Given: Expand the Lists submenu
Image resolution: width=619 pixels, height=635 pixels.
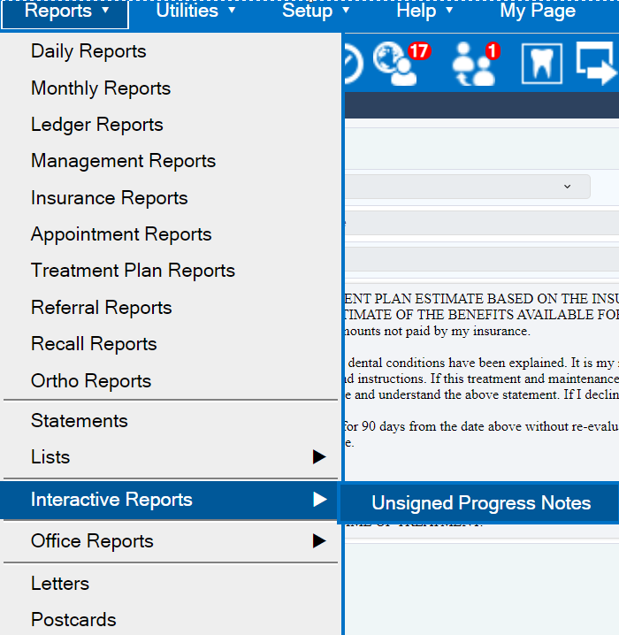Looking at the screenshot, I should 170,457.
